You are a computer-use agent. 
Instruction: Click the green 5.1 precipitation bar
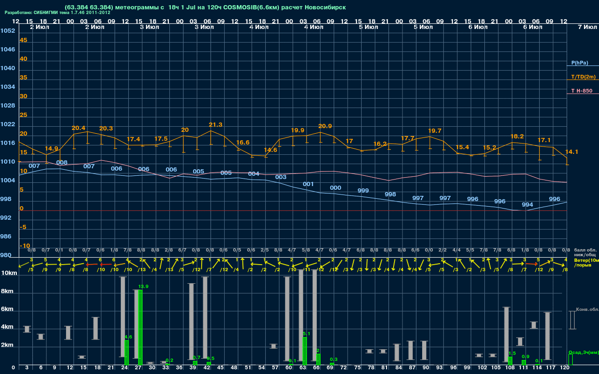(305, 351)
